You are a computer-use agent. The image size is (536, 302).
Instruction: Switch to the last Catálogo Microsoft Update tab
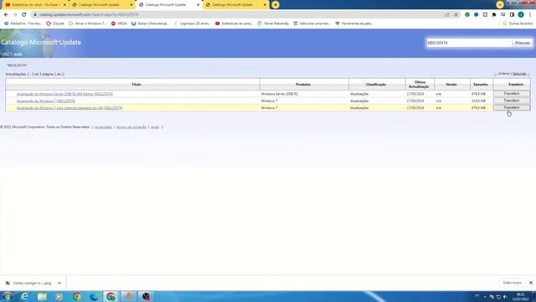[x=235, y=5]
